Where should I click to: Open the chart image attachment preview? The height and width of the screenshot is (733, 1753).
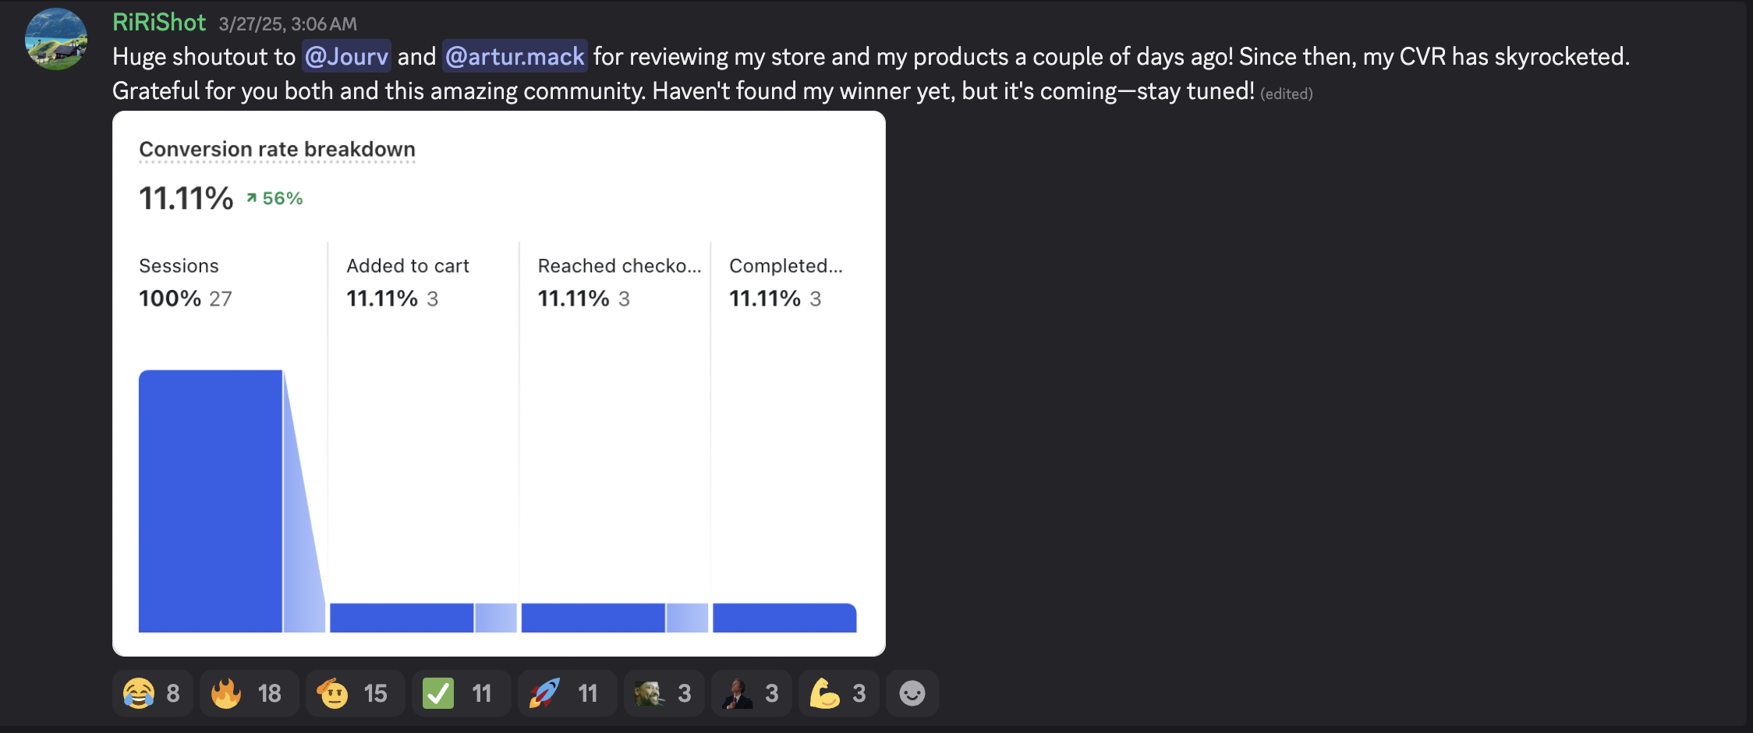coord(499,384)
